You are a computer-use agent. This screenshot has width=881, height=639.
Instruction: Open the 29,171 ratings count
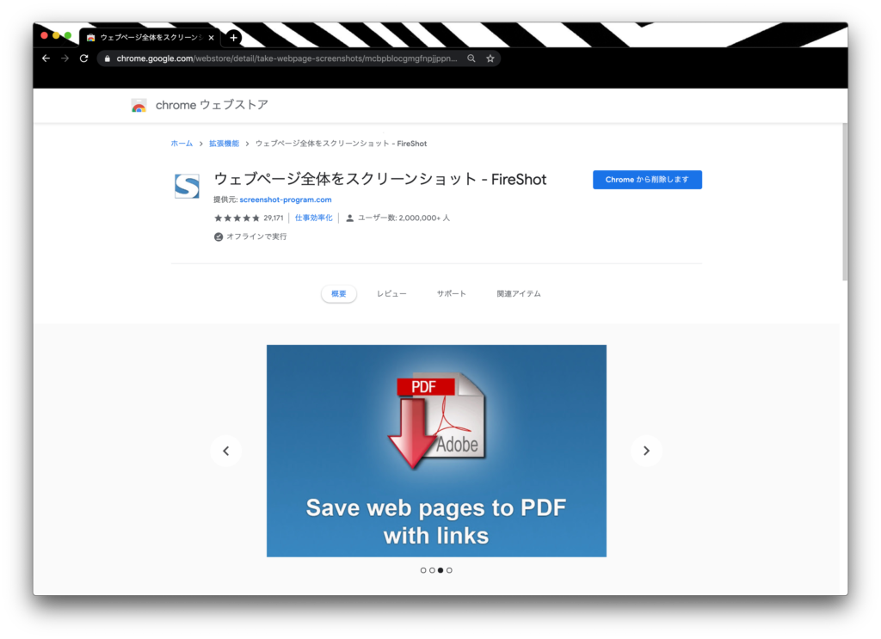pyautogui.click(x=274, y=218)
